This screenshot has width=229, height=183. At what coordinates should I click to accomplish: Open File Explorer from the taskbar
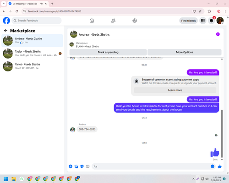14,179
